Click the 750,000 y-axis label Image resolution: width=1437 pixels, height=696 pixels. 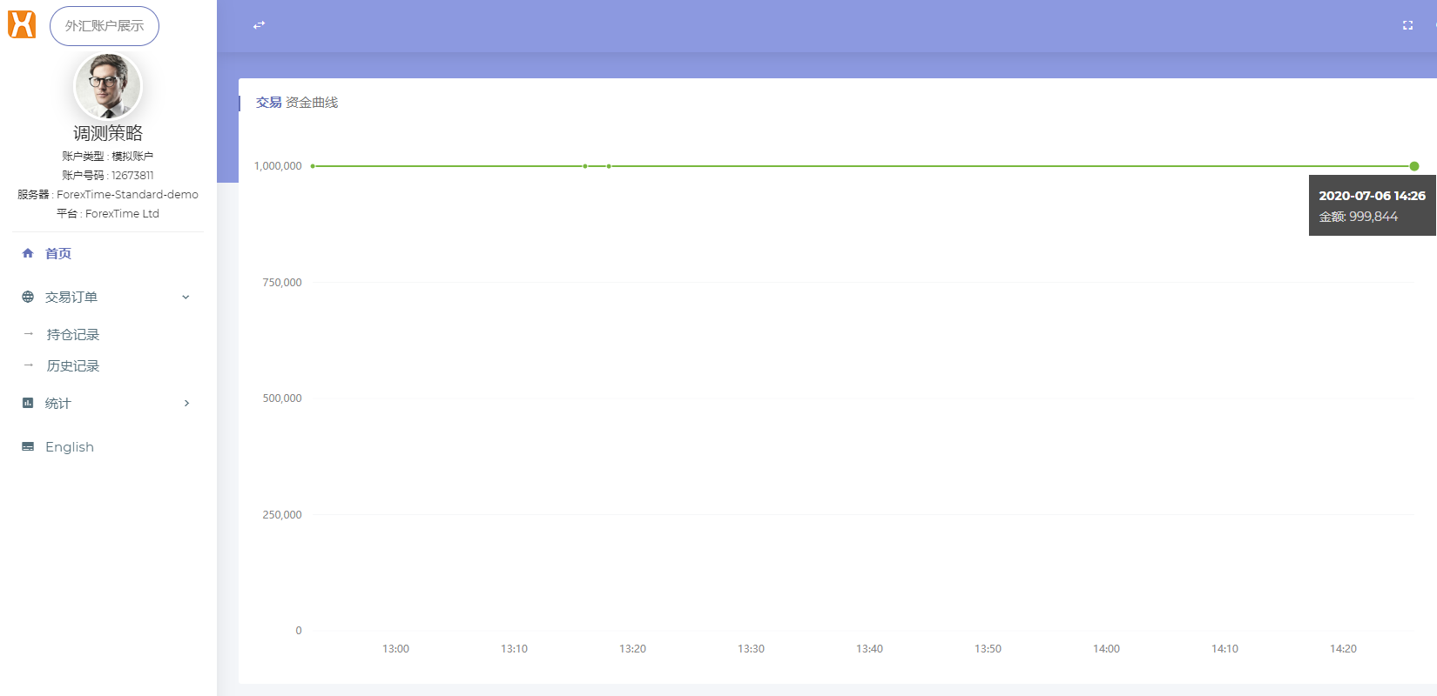(x=282, y=282)
